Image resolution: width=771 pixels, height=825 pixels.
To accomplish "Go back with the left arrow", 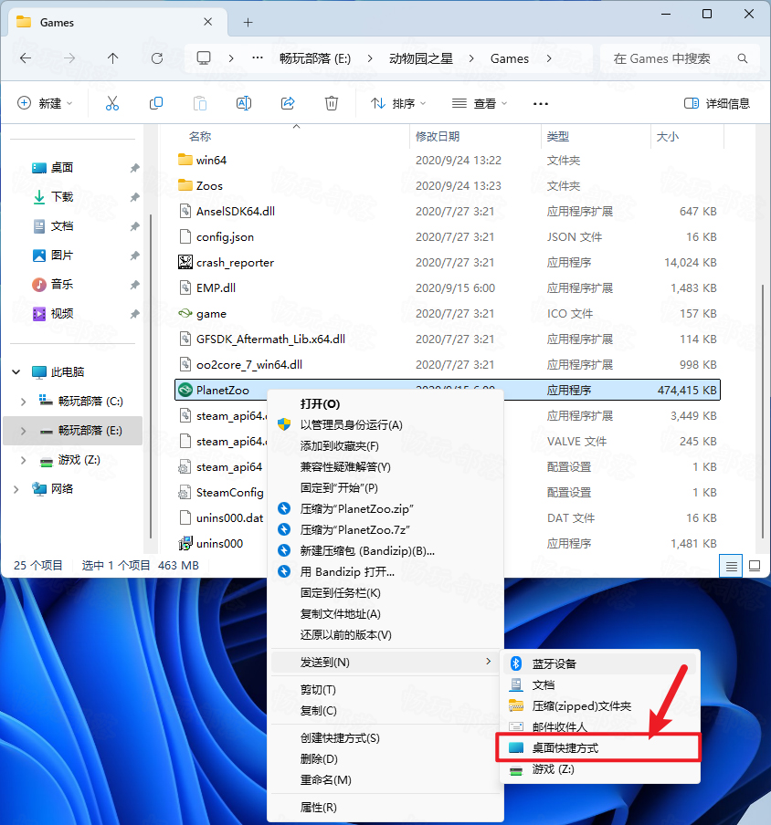I will tap(26, 58).
